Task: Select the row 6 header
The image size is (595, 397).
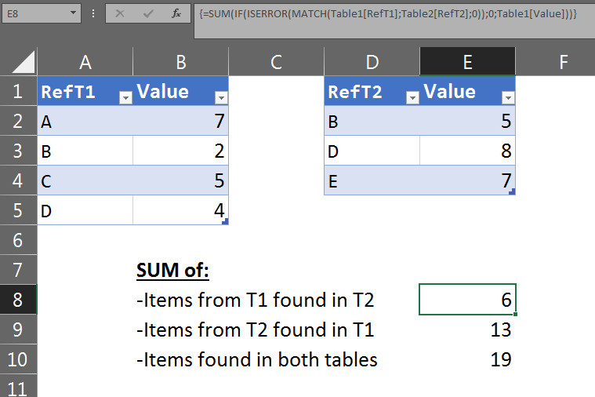Action: 18,240
